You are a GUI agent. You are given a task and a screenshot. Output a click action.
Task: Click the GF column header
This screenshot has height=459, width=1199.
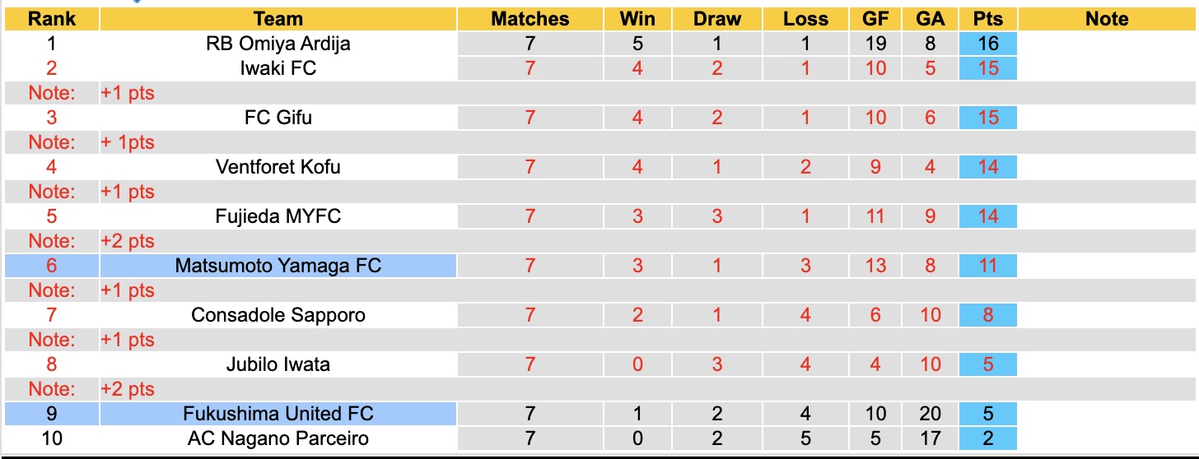tap(875, 19)
